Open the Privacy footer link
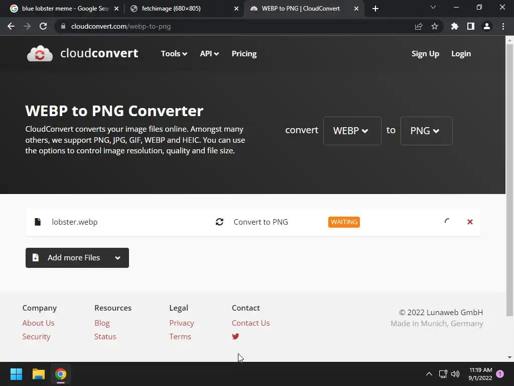 (x=182, y=323)
